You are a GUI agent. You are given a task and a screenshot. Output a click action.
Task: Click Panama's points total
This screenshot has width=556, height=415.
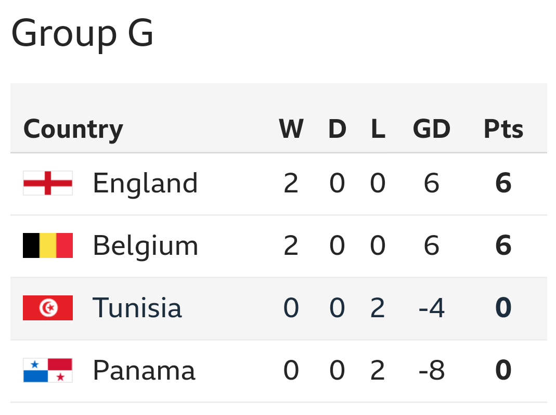click(x=503, y=370)
